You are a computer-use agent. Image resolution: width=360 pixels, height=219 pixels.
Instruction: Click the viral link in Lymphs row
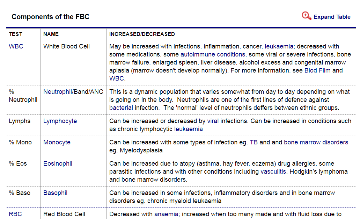[213, 121]
